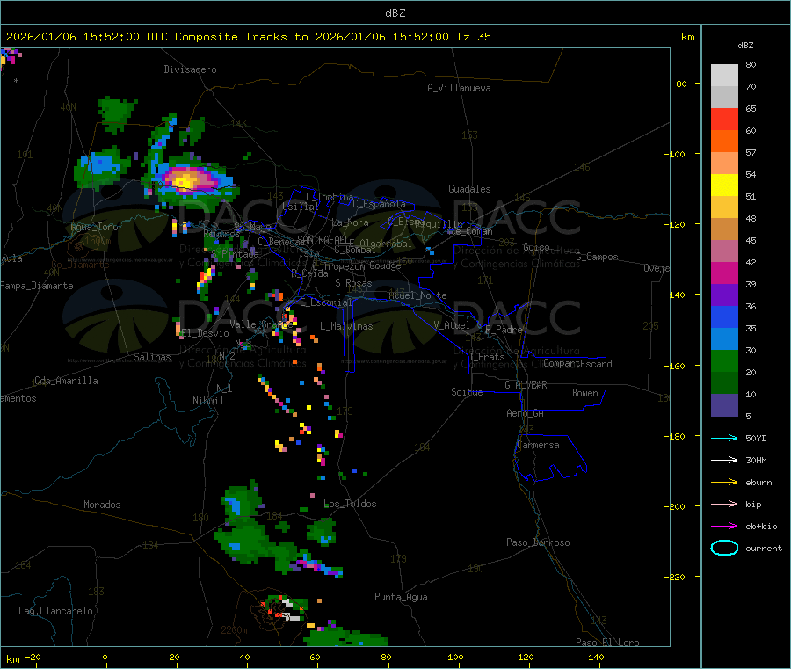
Task: Click the eb+bip magenta arrow legend icon
Action: coord(724,527)
